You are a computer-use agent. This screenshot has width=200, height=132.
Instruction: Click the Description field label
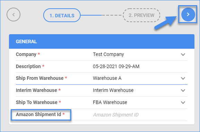coord(28,66)
